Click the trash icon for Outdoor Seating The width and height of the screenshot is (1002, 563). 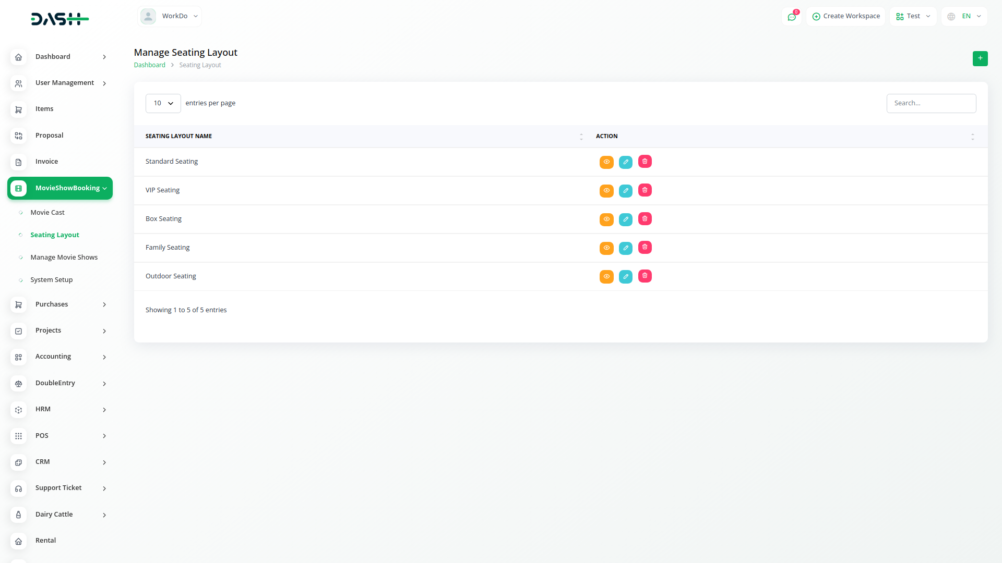tap(645, 276)
